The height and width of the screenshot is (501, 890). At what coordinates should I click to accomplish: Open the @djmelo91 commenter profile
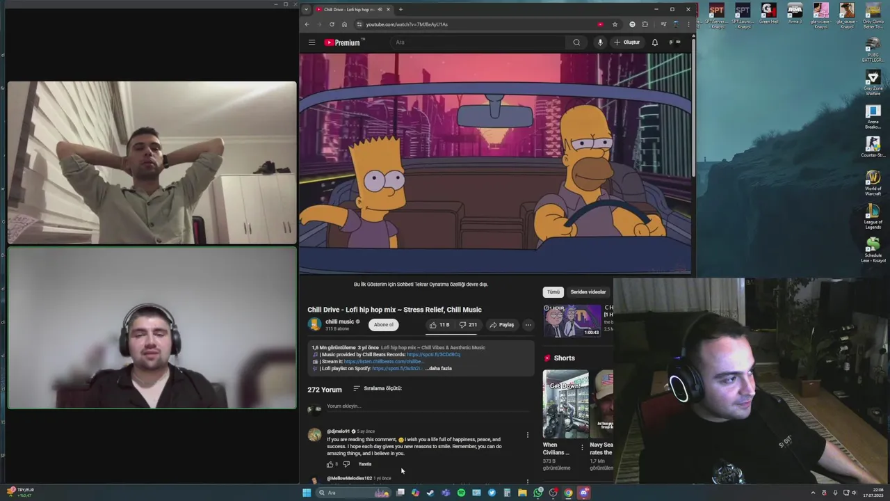pos(339,431)
